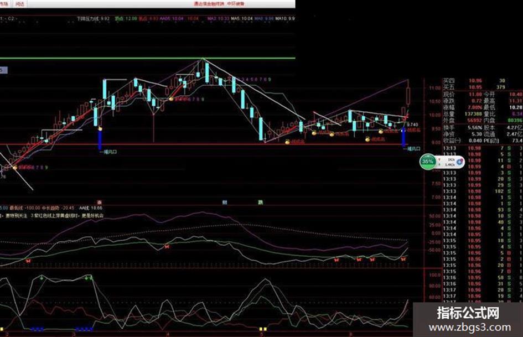
Task: Click the 11.00 price axis label
Action: pyautogui.click(x=435, y=88)
